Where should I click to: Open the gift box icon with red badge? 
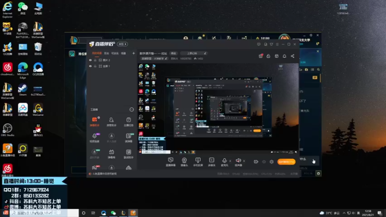261,56
